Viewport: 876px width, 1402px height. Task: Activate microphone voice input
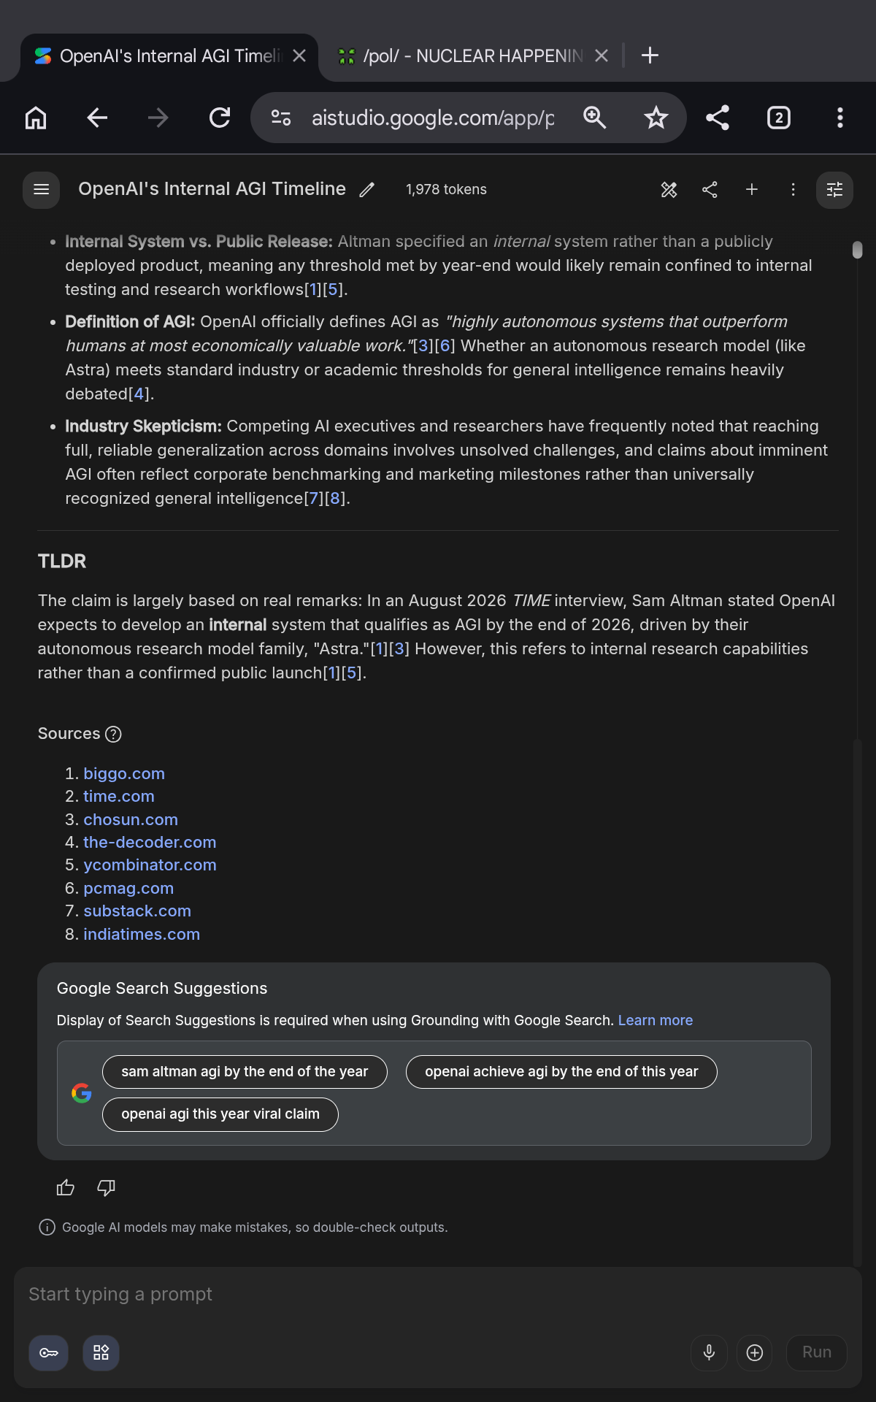(x=709, y=1353)
